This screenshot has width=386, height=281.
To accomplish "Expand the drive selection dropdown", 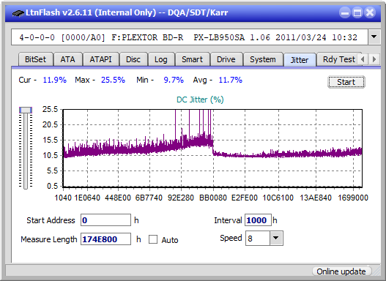I will click(x=374, y=37).
